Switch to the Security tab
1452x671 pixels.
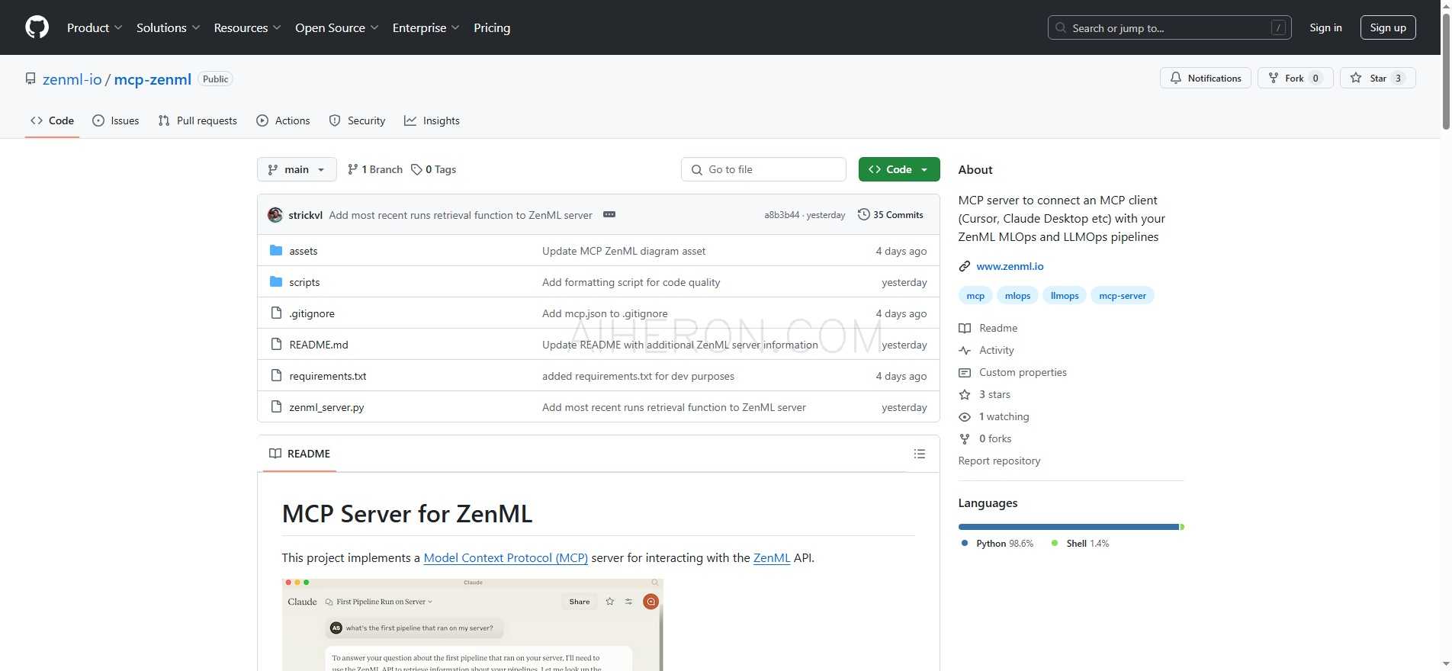click(x=357, y=120)
